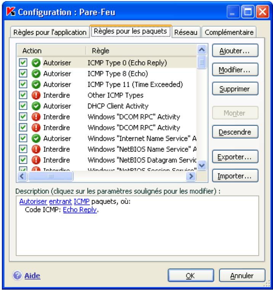Toggle checkbox for NetBIOS Datagram Service rule
The height and width of the screenshot is (290, 273).
23,160
